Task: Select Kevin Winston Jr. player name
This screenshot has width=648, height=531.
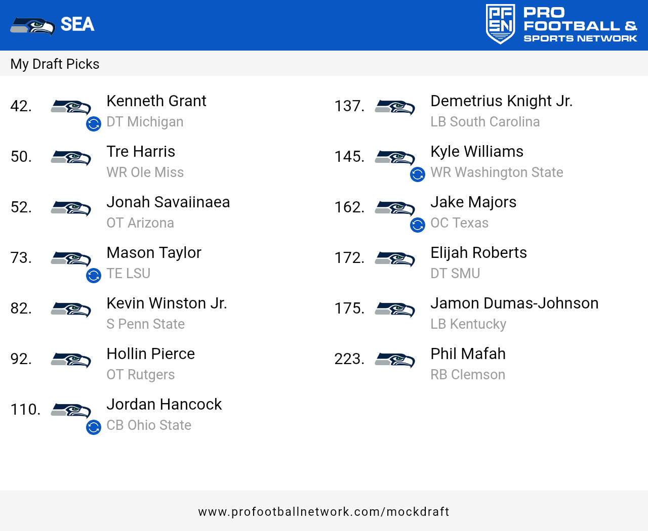Action: pyautogui.click(x=167, y=303)
